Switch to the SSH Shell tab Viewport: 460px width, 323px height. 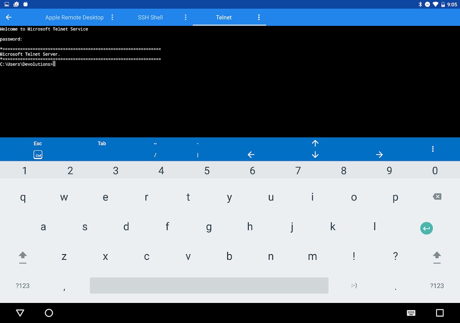(x=150, y=17)
